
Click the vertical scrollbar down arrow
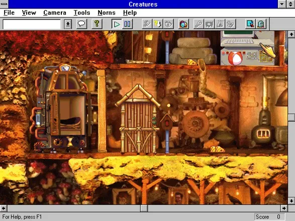pyautogui.click(x=291, y=201)
